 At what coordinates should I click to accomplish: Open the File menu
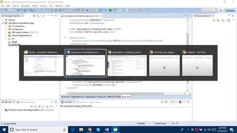click(x=3, y=6)
